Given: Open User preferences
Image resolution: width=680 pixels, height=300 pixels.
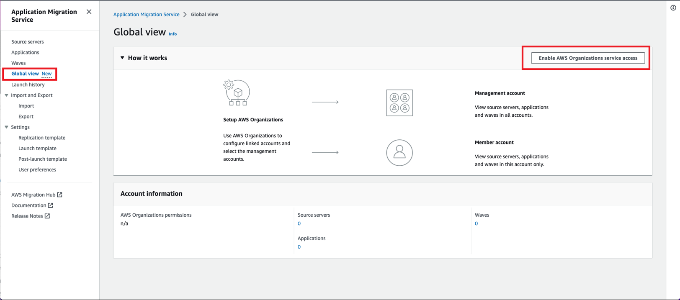Looking at the screenshot, I should (37, 170).
